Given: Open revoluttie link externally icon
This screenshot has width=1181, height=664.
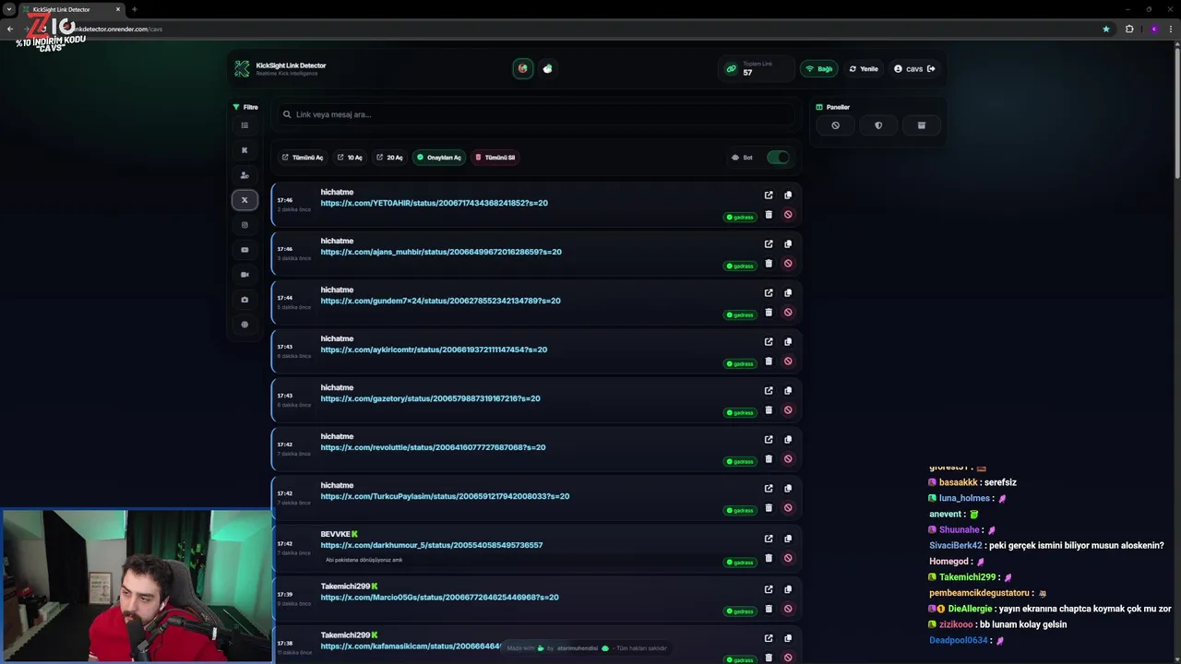Looking at the screenshot, I should point(769,440).
